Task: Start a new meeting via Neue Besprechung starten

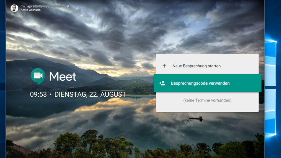Action: click(x=207, y=66)
